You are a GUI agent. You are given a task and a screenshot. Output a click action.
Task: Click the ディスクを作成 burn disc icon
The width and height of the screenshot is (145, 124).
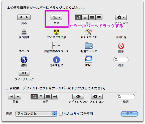point(56,32)
